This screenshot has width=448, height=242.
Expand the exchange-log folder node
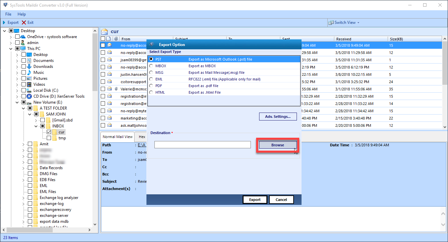pos(24,204)
